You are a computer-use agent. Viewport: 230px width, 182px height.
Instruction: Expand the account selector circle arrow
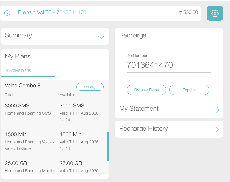point(7,13)
